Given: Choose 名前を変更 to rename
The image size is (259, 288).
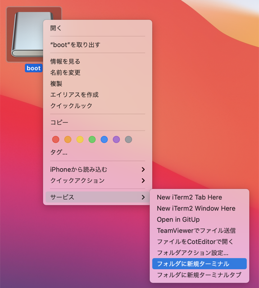Looking at the screenshot, I should (98, 72).
